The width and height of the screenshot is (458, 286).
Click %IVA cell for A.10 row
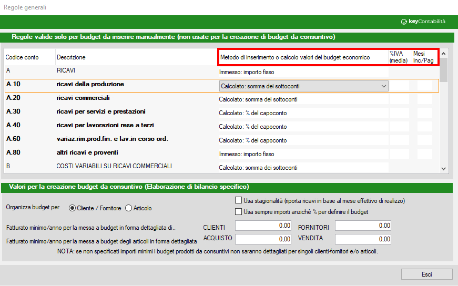399,86
